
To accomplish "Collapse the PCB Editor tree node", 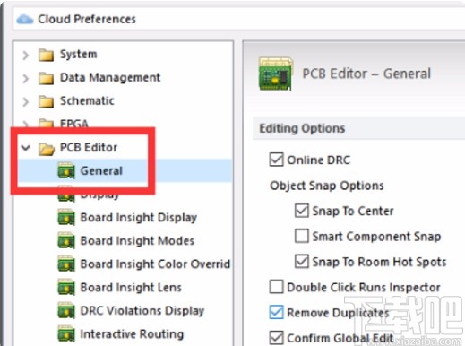I will (x=26, y=147).
